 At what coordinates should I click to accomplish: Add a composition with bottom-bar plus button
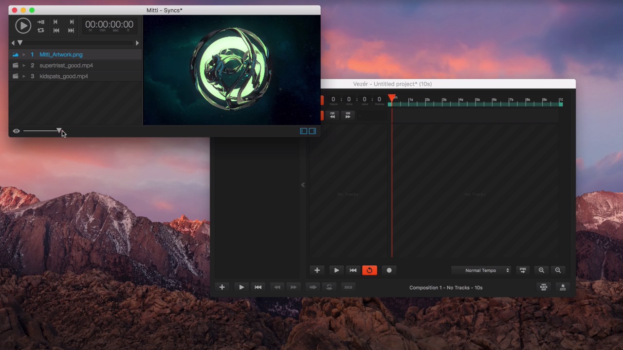222,287
